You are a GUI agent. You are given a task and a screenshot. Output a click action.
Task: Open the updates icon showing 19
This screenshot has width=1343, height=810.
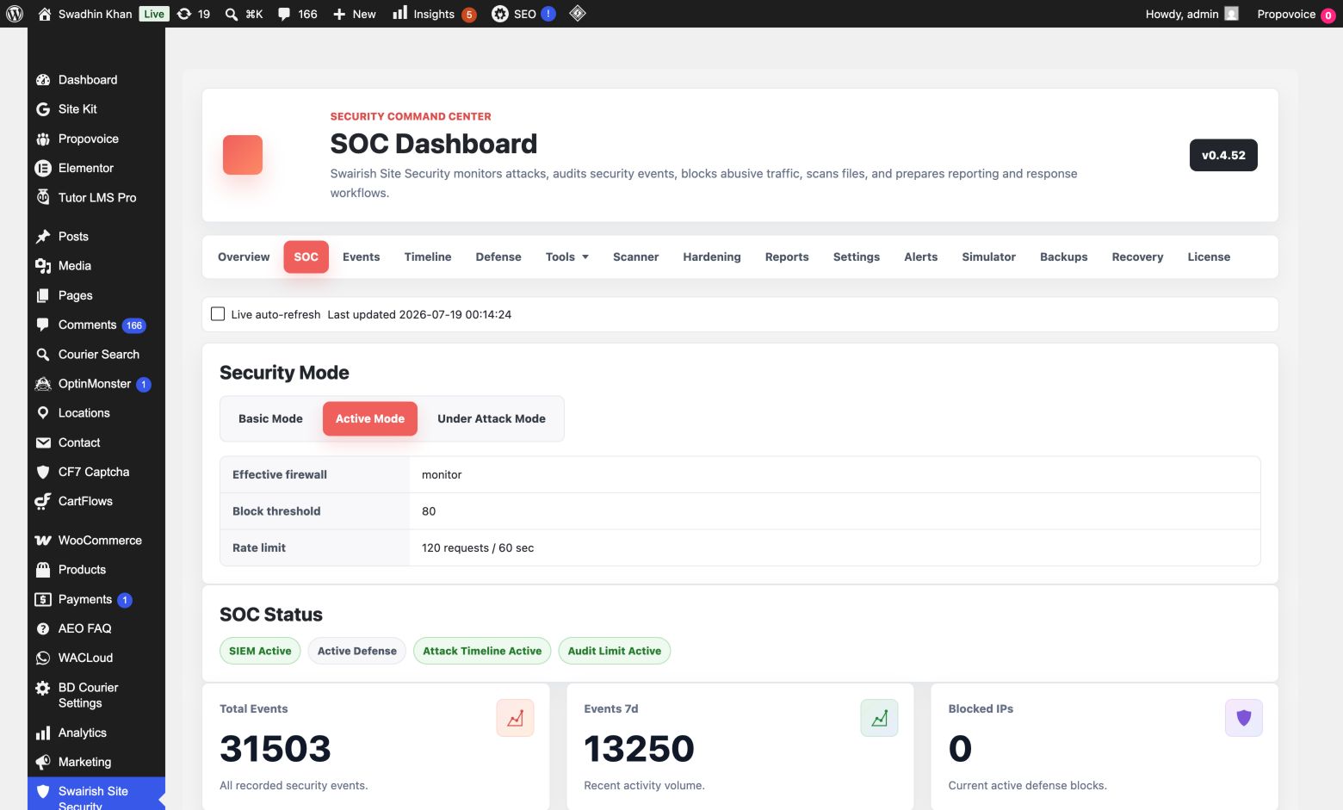(x=183, y=14)
